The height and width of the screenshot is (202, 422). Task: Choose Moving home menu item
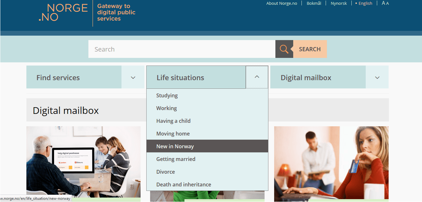click(173, 134)
